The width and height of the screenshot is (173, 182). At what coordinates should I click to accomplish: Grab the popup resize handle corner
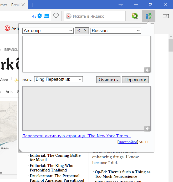(x=21, y=150)
